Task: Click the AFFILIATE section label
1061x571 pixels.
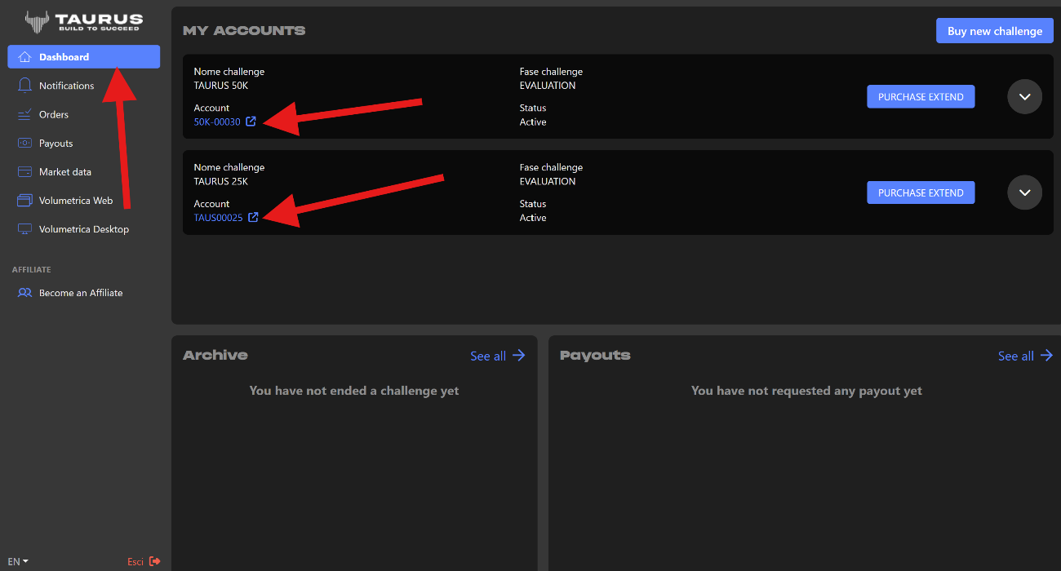Action: point(32,269)
